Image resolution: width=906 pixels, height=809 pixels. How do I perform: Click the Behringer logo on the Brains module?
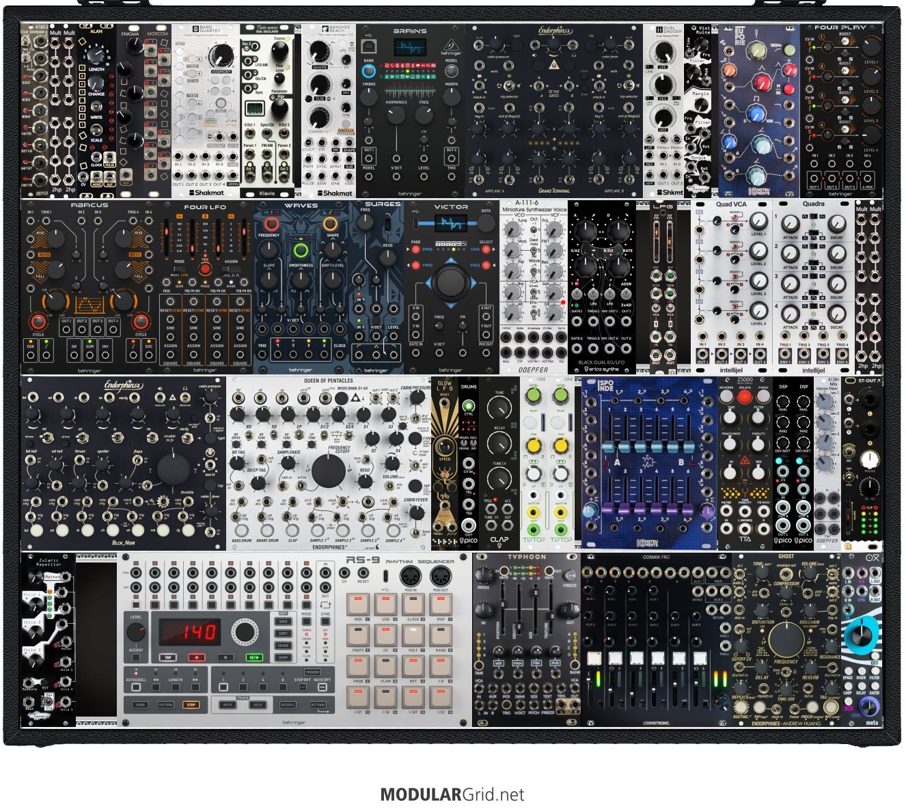[451, 46]
